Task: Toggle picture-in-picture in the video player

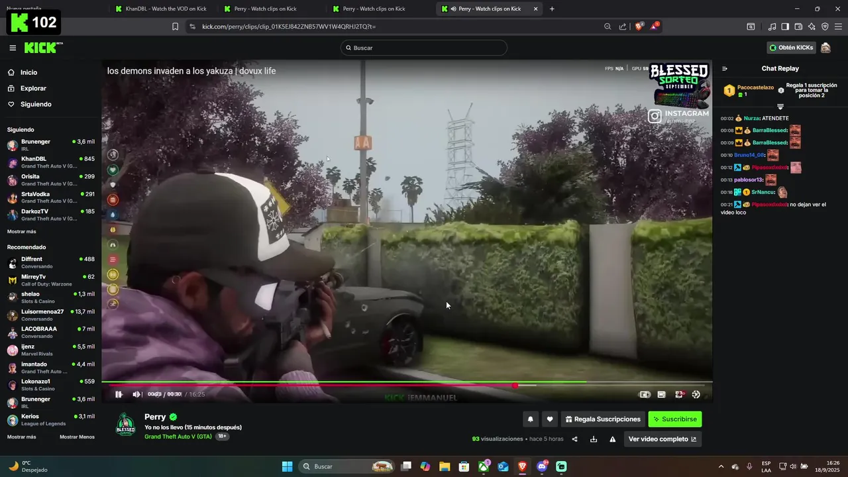Action: [644, 394]
